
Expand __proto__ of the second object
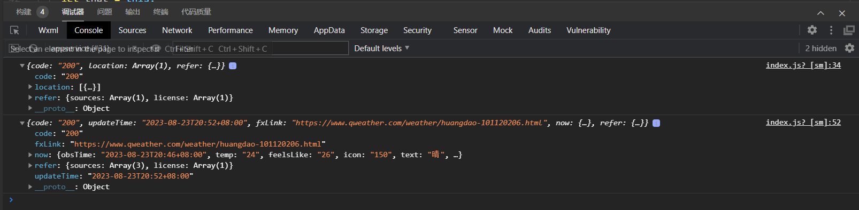click(30, 187)
